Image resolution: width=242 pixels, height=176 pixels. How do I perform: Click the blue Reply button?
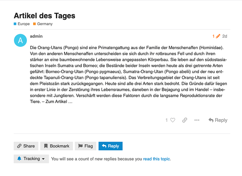[x=110, y=146]
